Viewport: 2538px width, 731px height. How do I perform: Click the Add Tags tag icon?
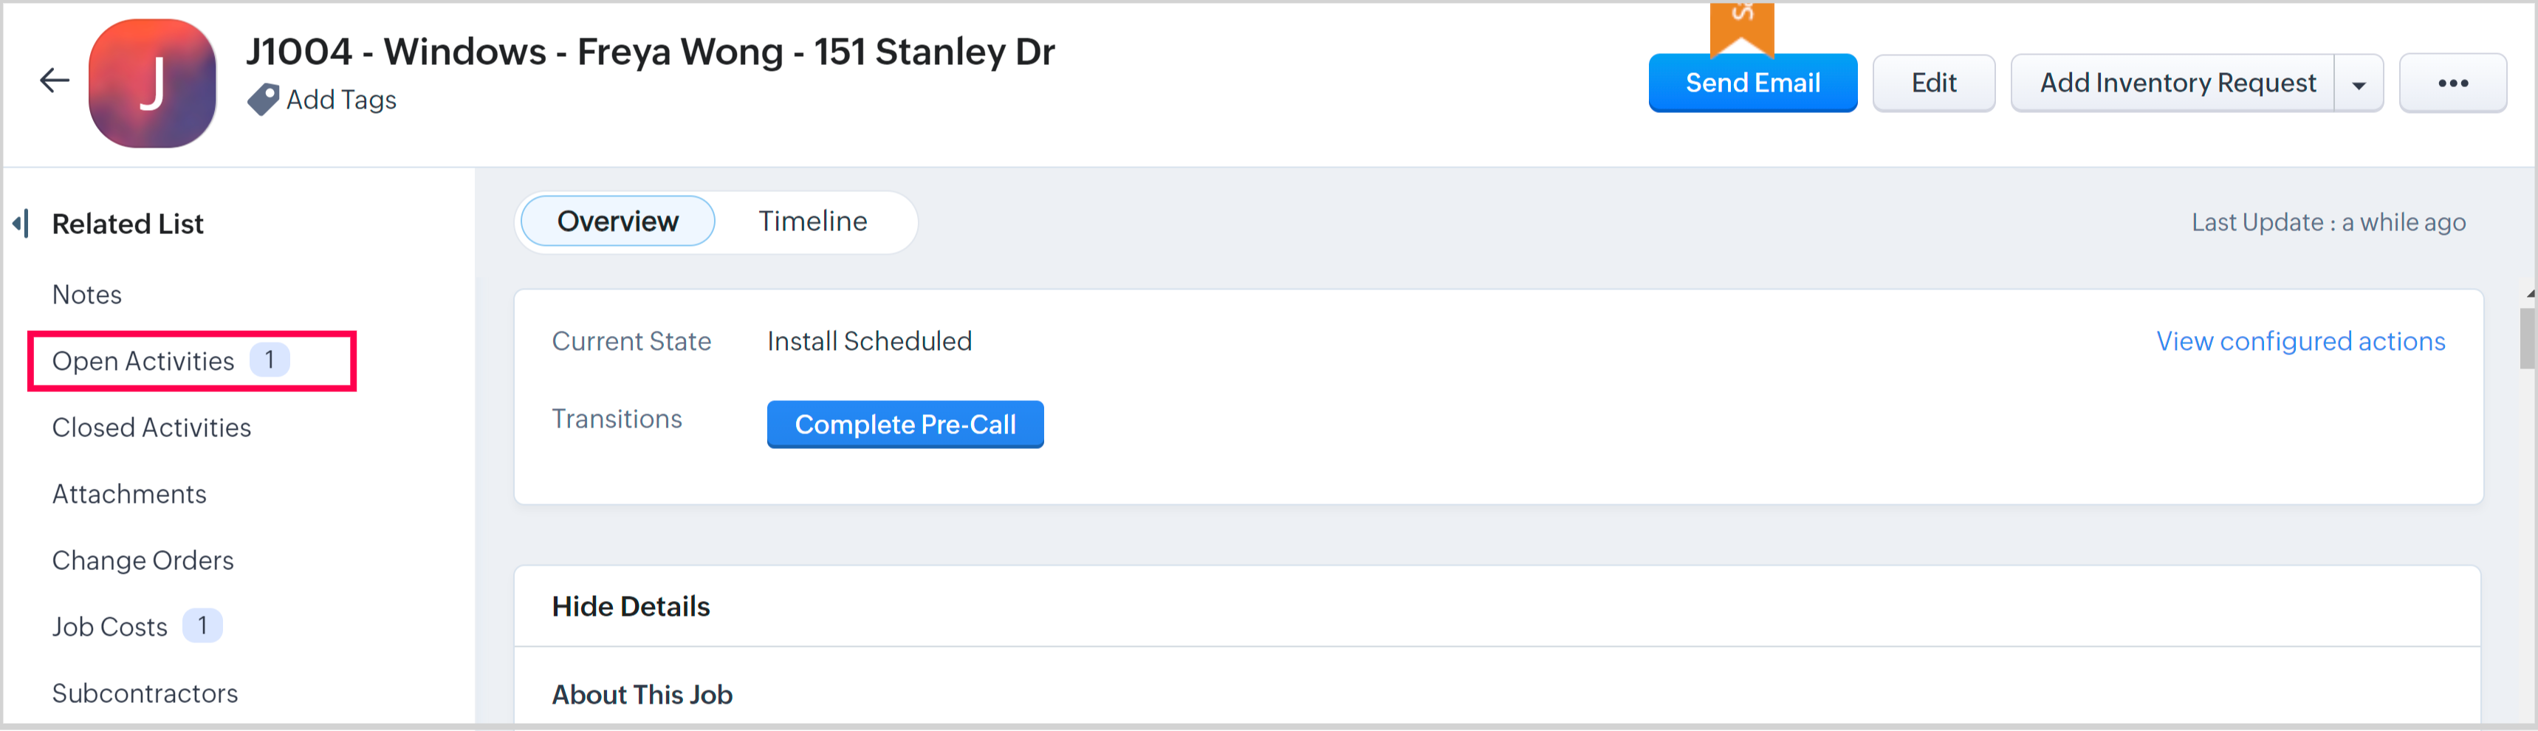coord(262,100)
